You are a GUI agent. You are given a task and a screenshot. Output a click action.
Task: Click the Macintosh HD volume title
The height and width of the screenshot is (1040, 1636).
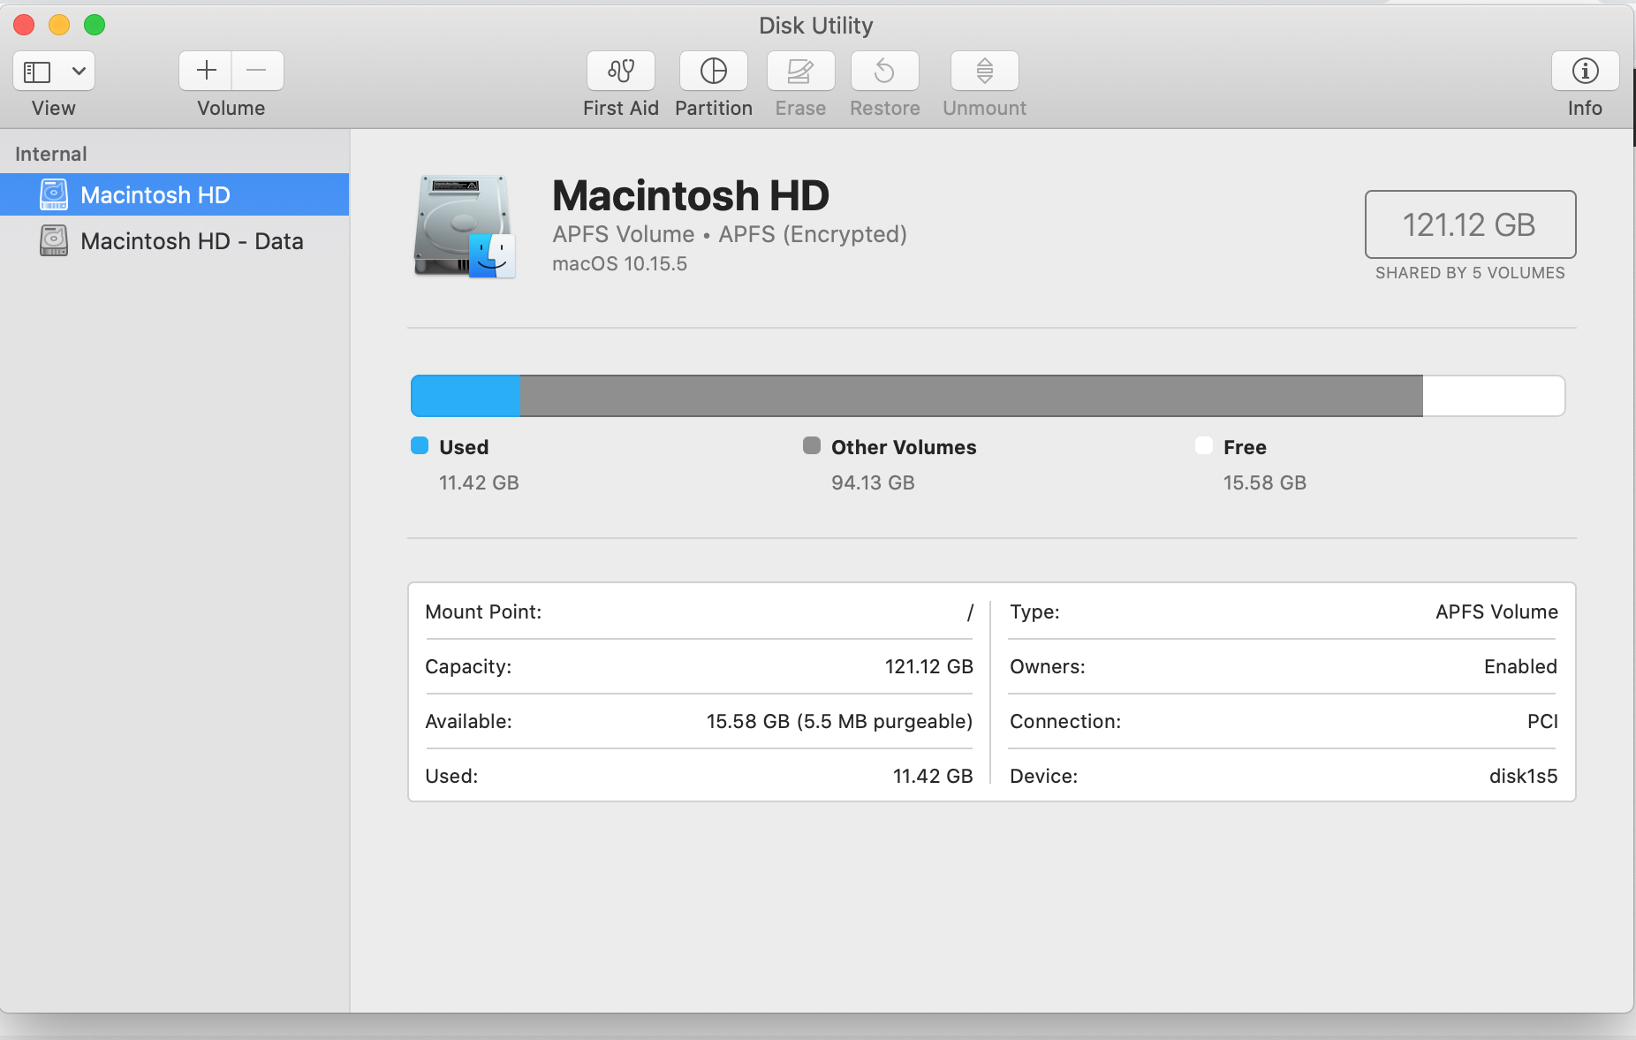pyautogui.click(x=691, y=195)
